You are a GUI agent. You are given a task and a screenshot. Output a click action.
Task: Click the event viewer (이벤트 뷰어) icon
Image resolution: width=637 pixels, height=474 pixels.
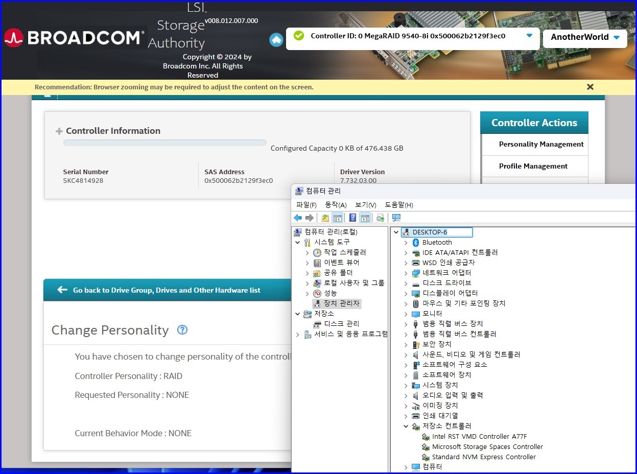(x=317, y=263)
